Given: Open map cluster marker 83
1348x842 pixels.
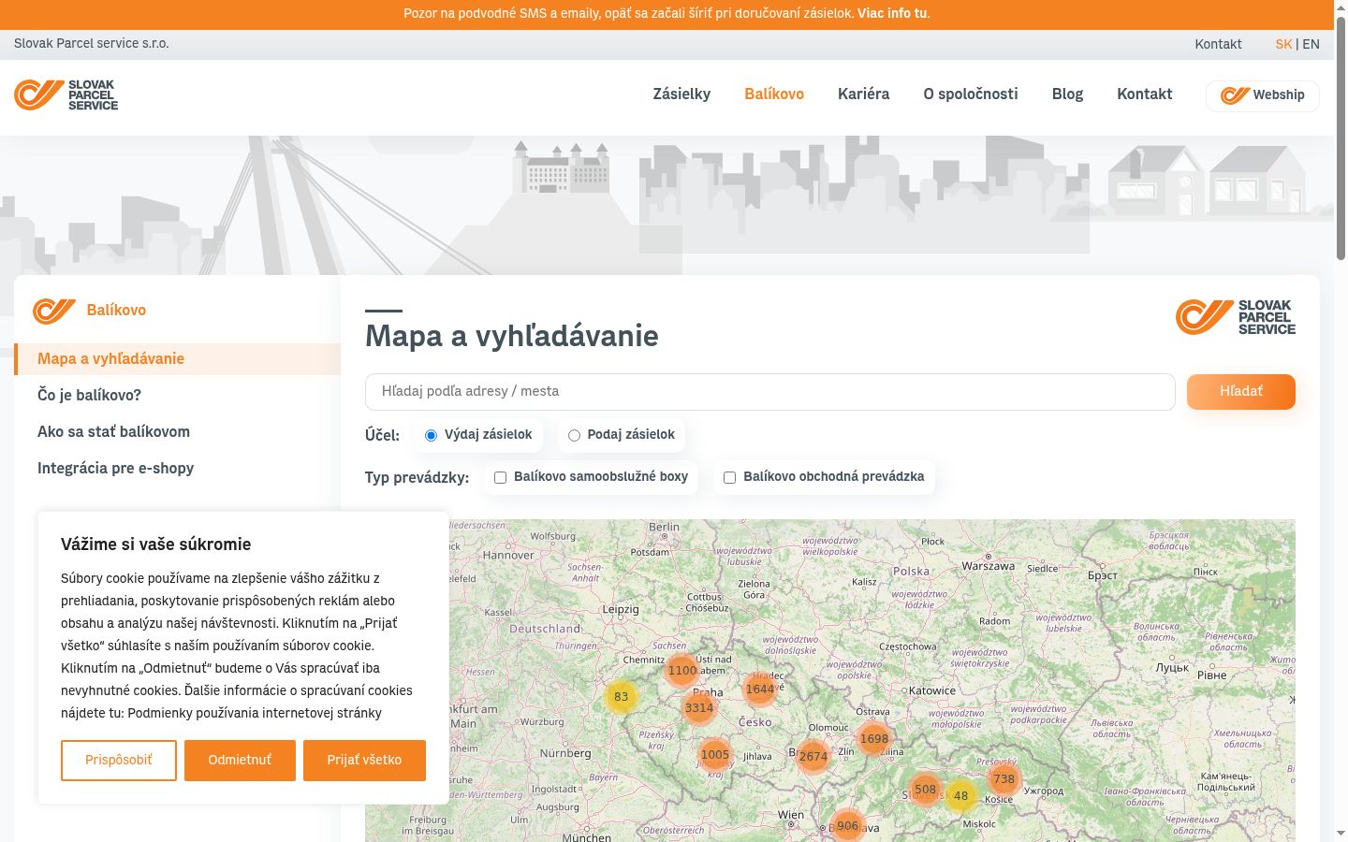Looking at the screenshot, I should pyautogui.click(x=621, y=697).
